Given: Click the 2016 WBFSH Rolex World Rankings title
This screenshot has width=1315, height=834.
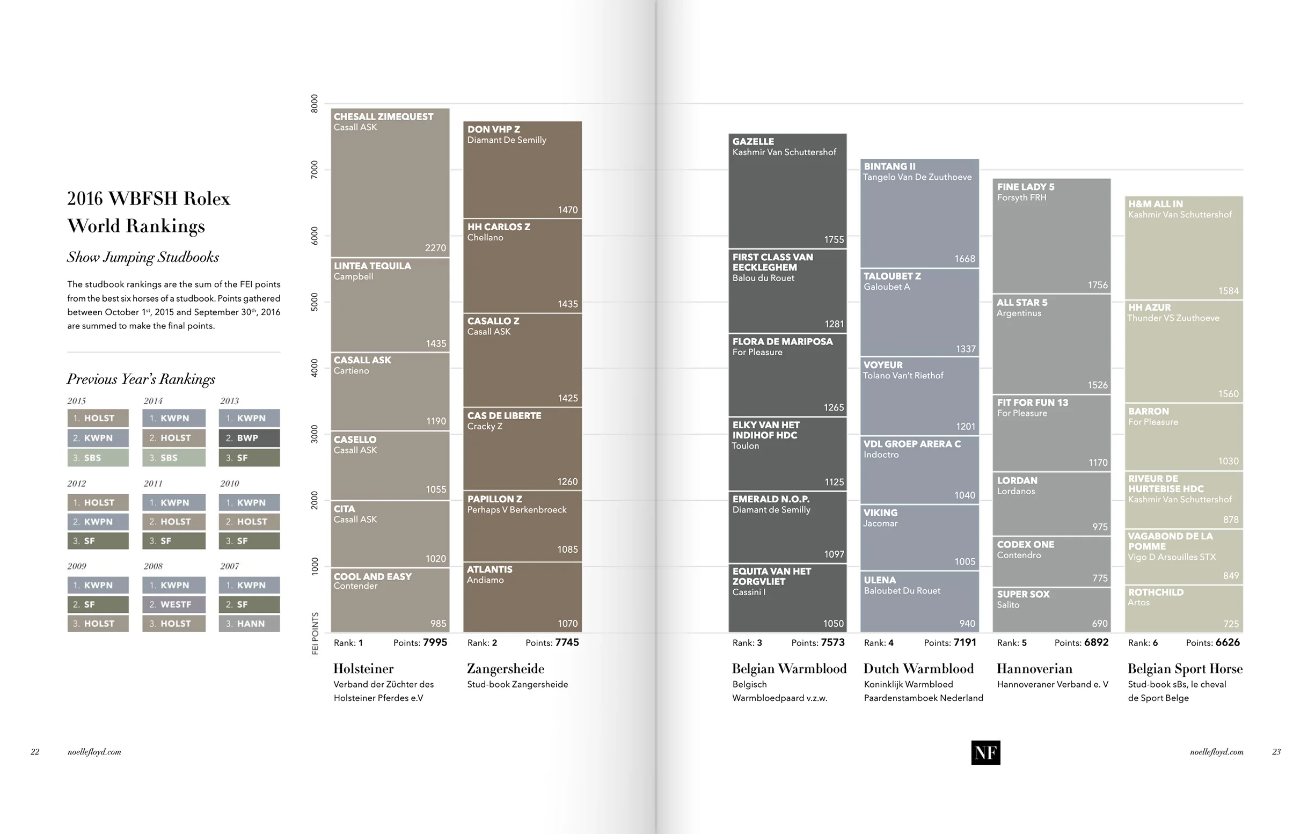Looking at the screenshot, I should 149,212.
